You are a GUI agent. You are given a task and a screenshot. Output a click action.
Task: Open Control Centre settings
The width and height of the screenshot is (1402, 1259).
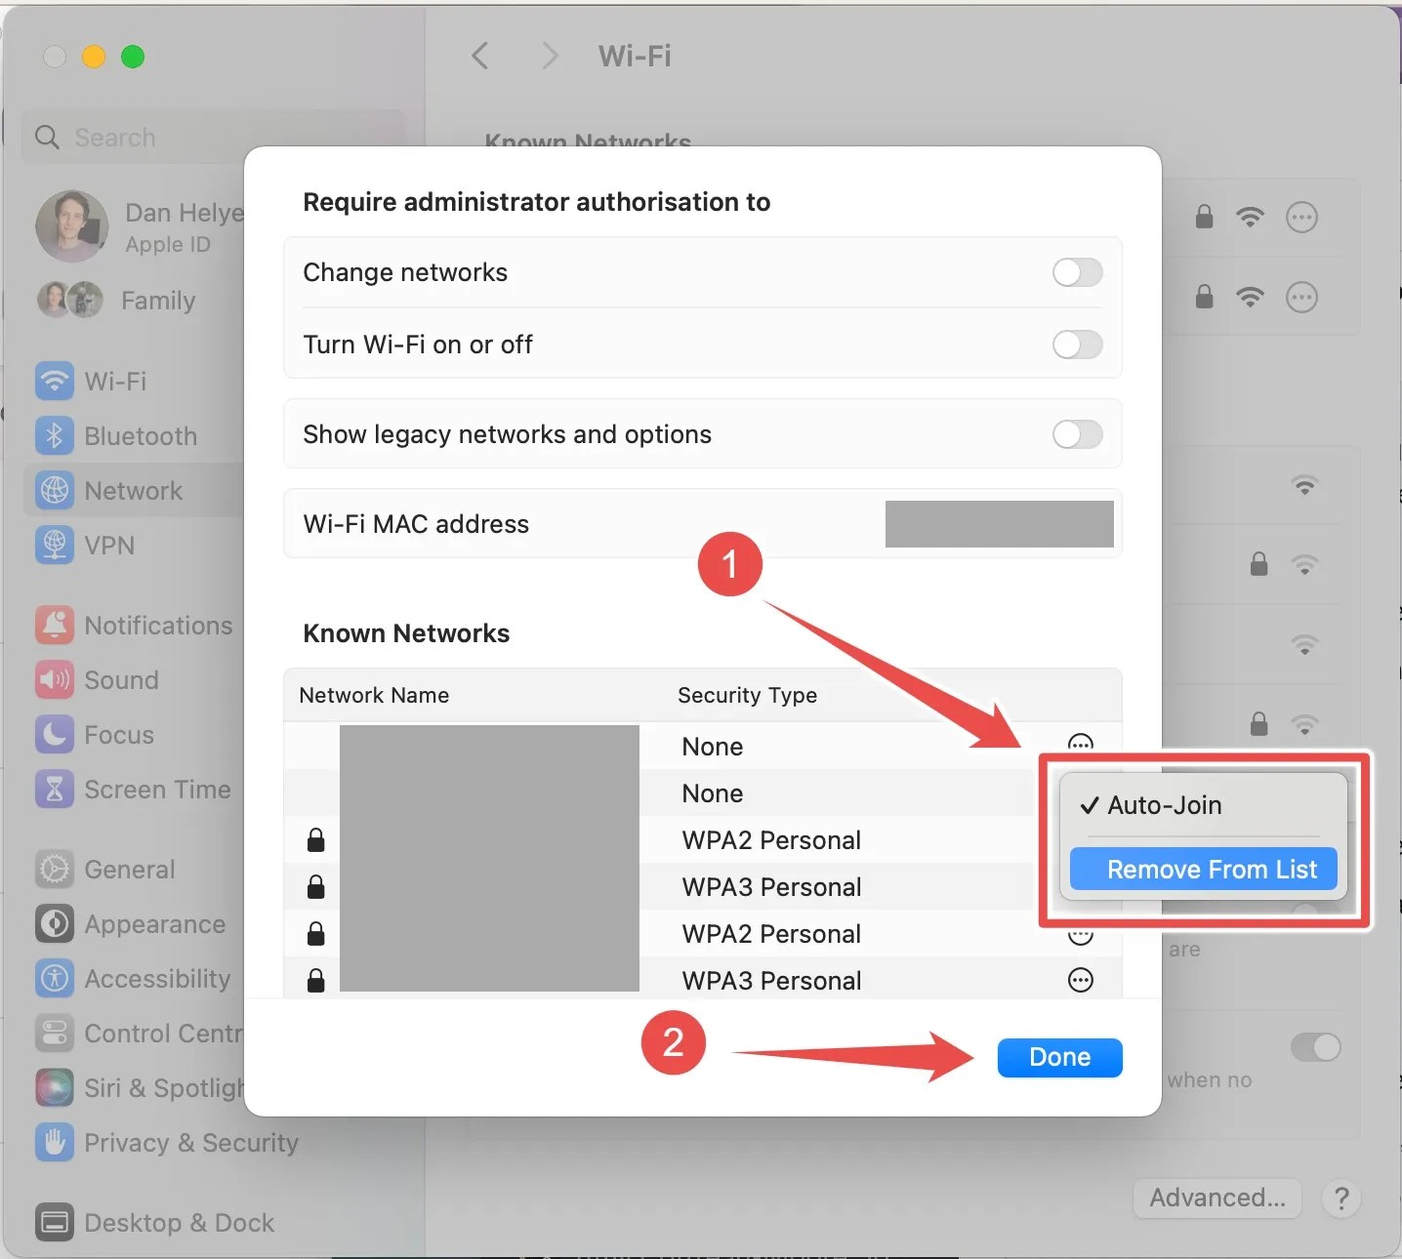tap(139, 1033)
